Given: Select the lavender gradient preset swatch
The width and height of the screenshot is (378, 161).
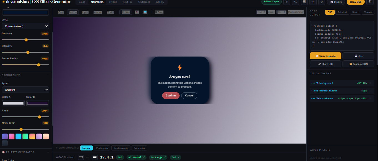Looking at the screenshot, I should 39,137.
